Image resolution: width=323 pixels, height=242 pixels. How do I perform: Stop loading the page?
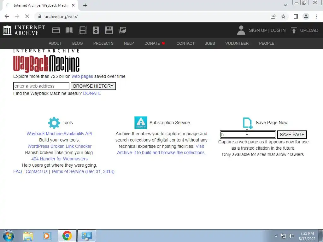click(x=27, y=16)
